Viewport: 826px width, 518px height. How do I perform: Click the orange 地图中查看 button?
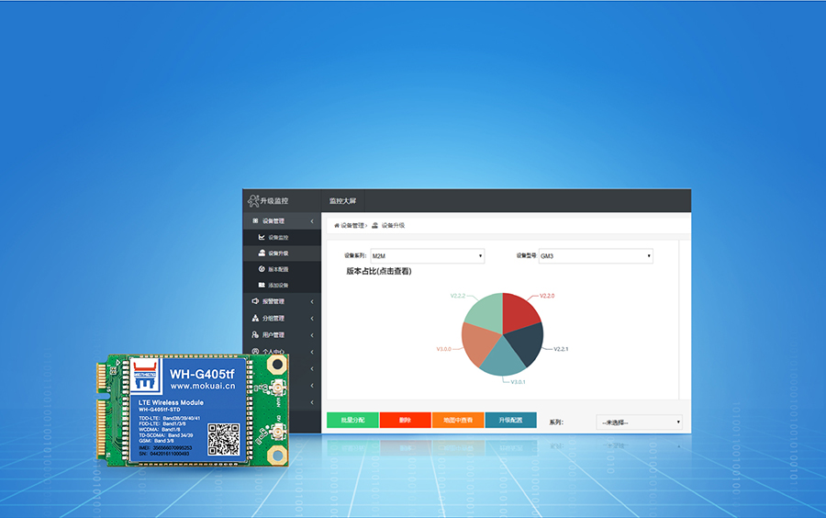(x=457, y=420)
